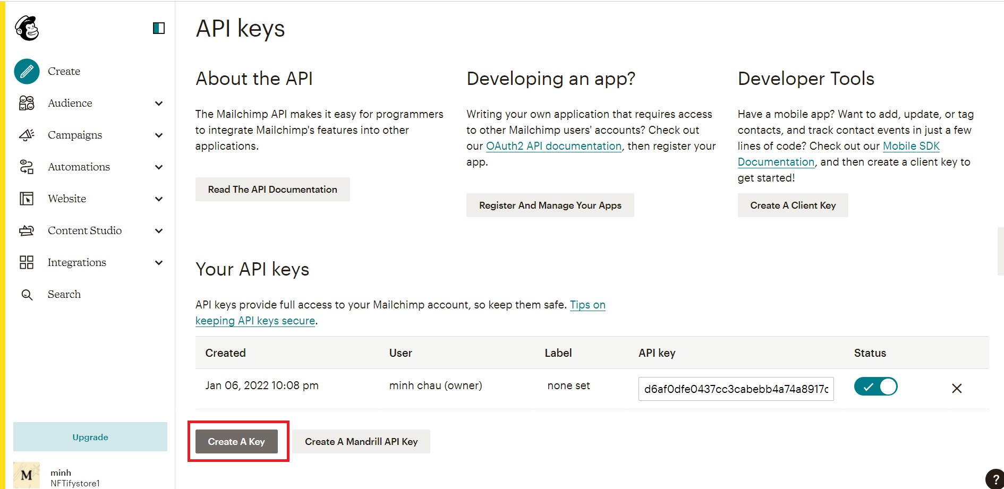Click the "Developing an app?" heading
The image size is (1004, 489).
pyautogui.click(x=551, y=79)
